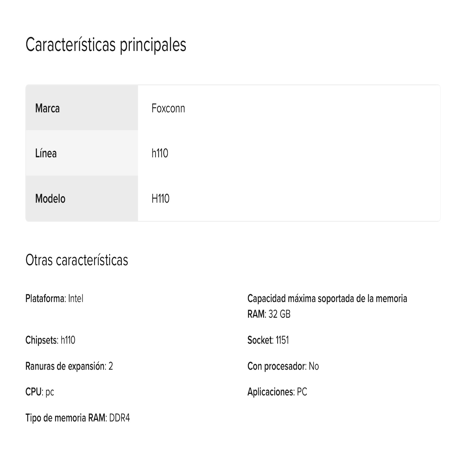
Task: Click the Características principales heading
Action: (106, 45)
